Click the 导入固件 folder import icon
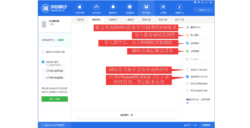250x128 pixels. pyautogui.click(x=187, y=35)
